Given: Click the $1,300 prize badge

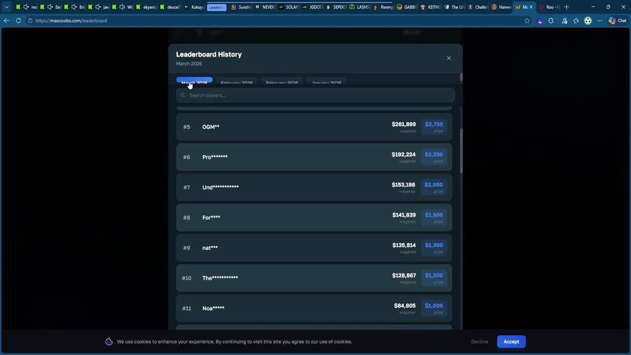Looking at the screenshot, I should (x=434, y=248).
